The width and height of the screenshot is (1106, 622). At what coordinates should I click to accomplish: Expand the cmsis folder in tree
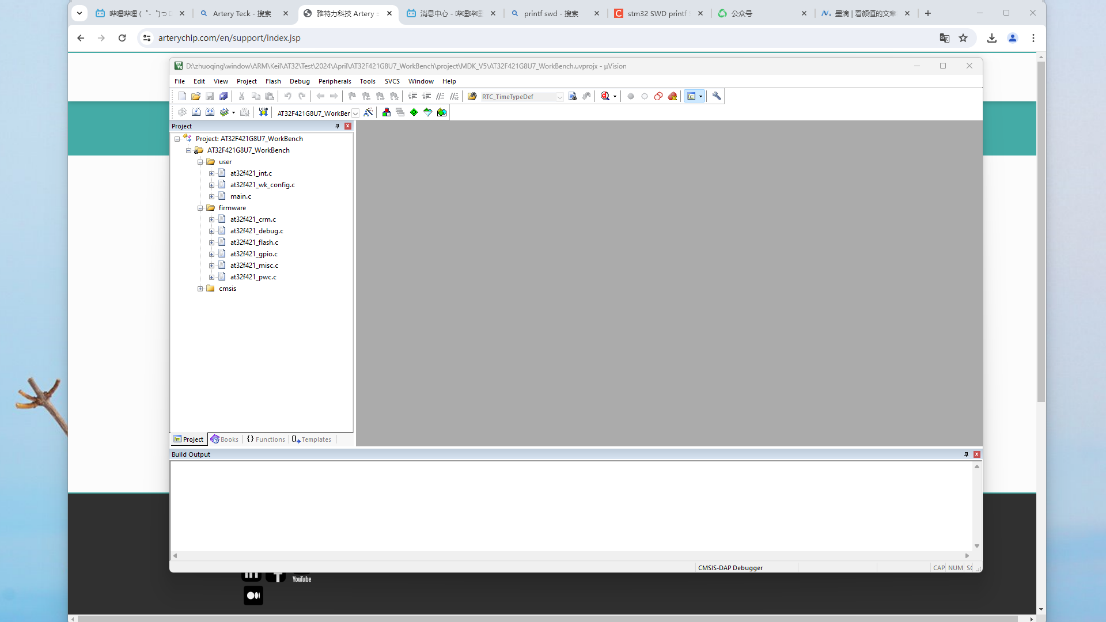[200, 289]
